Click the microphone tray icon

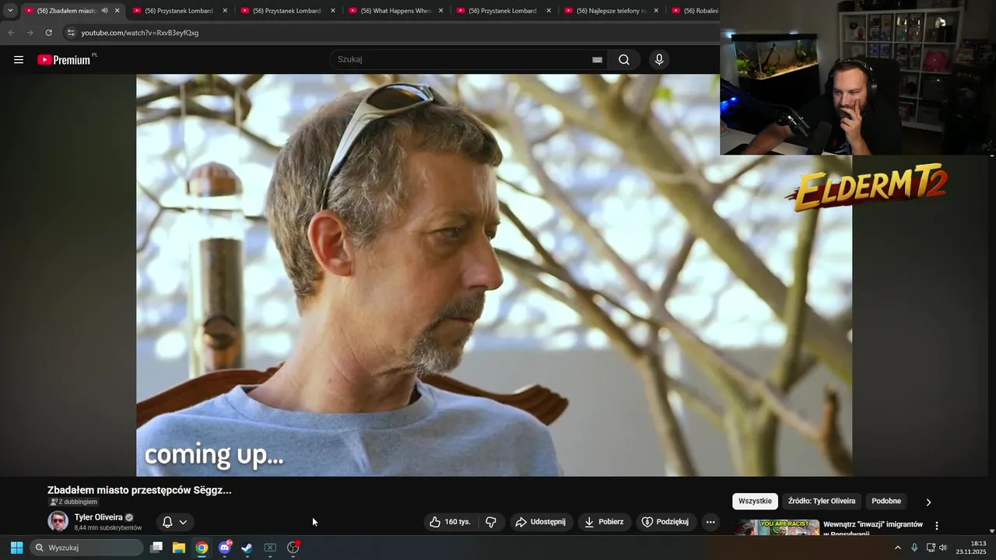pyautogui.click(x=914, y=548)
